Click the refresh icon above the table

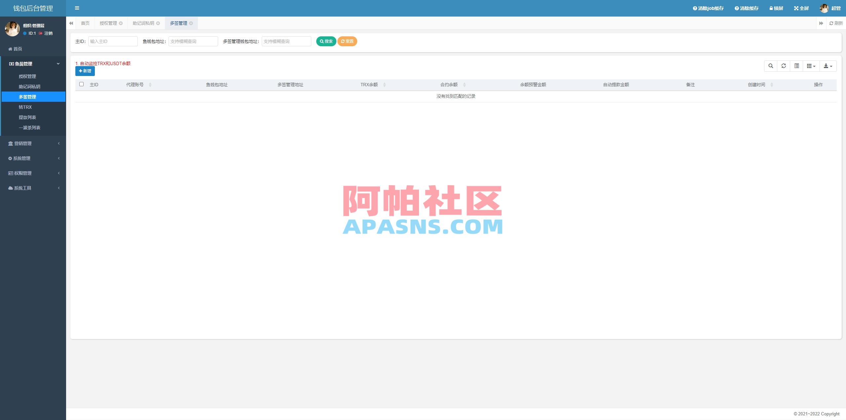click(784, 66)
